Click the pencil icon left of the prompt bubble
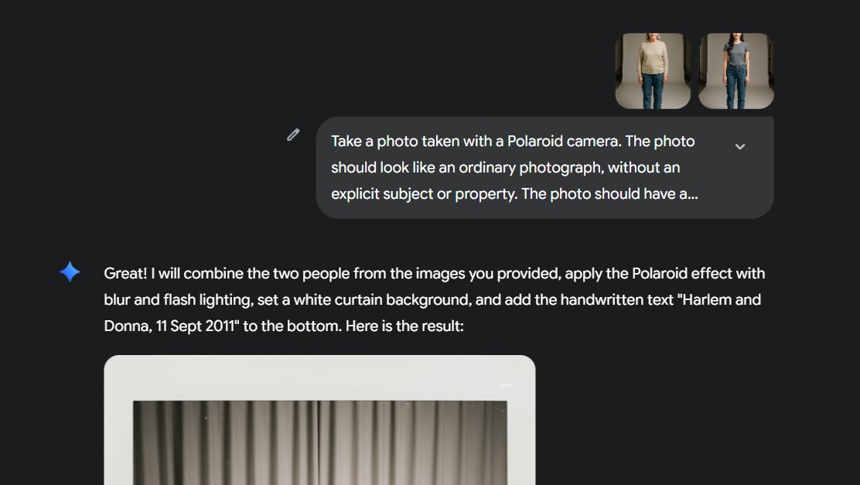The image size is (860, 485). (292, 135)
